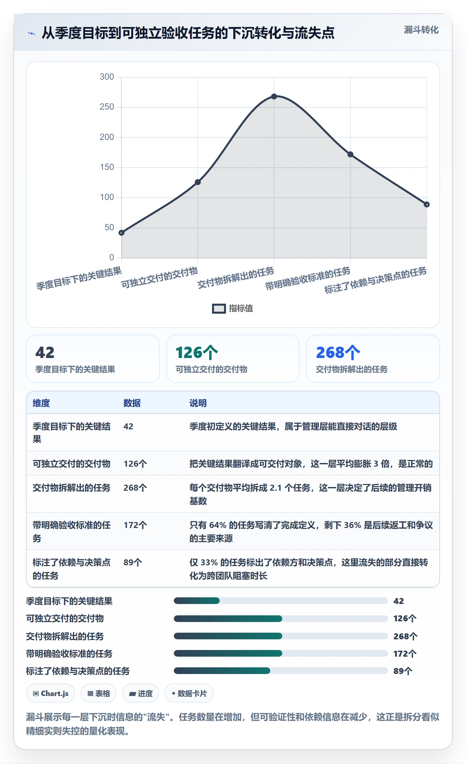466x764 pixels.
Task: Select the chart data point at value 172
Action: pos(350,154)
